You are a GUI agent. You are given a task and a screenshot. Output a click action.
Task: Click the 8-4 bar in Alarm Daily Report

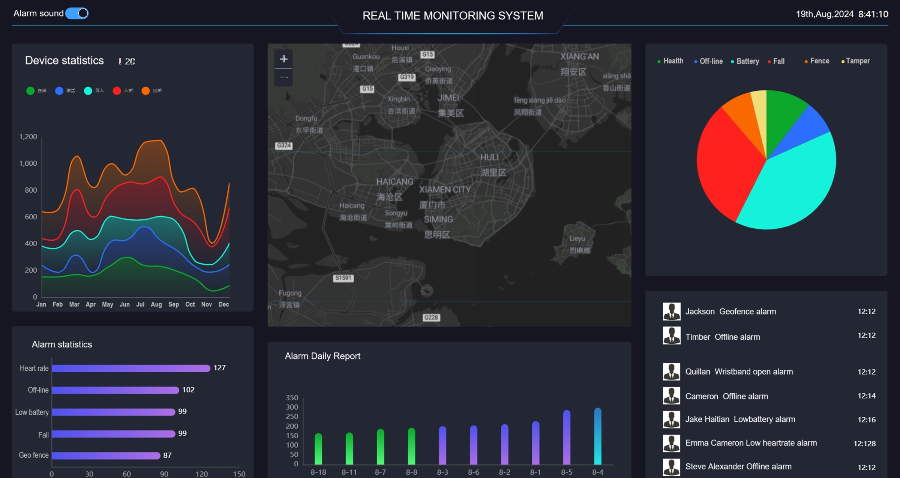pyautogui.click(x=598, y=437)
